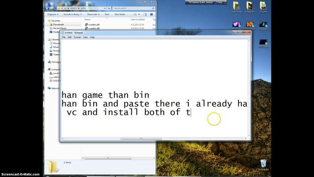Click Notepad's scroll left arrow
Viewport: 314px width, 177px height.
[63, 139]
